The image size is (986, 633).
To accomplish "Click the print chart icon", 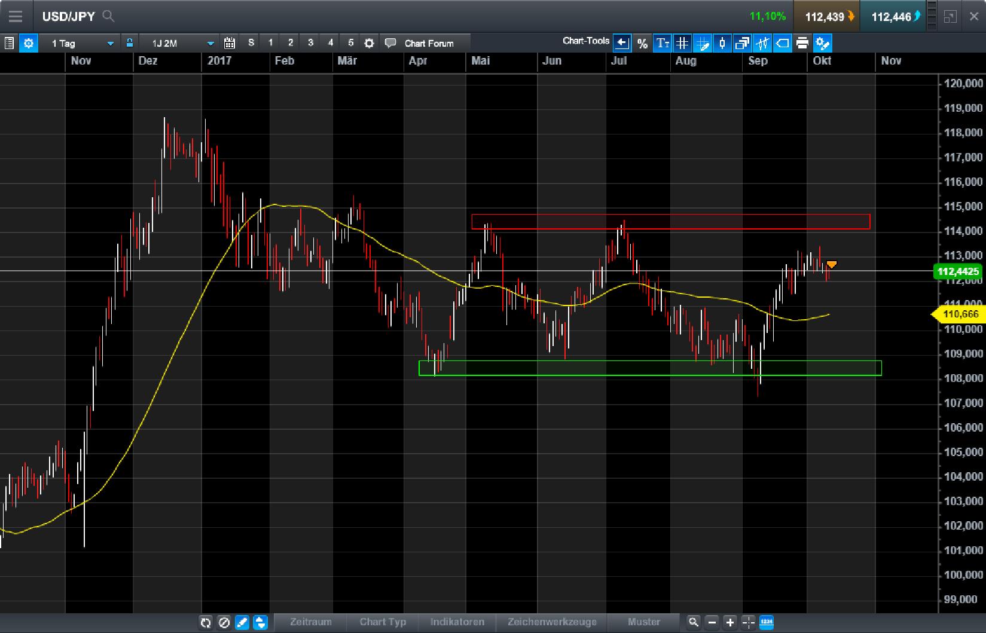I will [802, 43].
